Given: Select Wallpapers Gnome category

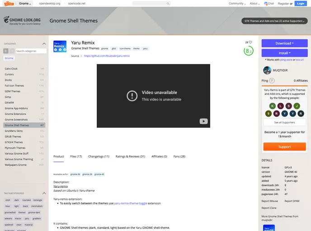Looking at the screenshot, I should (24, 165).
